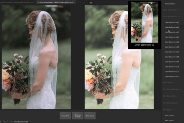Apply the Color Essentials 03 preset
Screen dimensions: 184x123
coord(172,32)
